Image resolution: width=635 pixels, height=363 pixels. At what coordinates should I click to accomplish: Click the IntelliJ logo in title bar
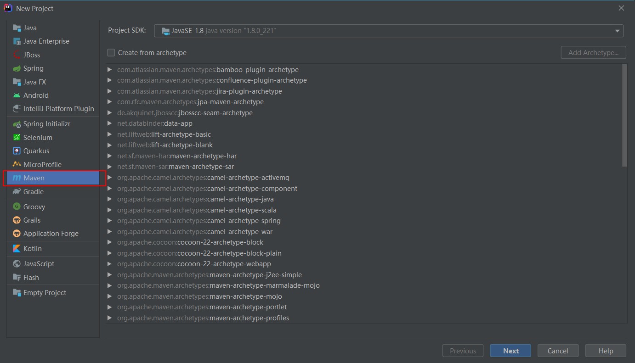(x=8, y=8)
